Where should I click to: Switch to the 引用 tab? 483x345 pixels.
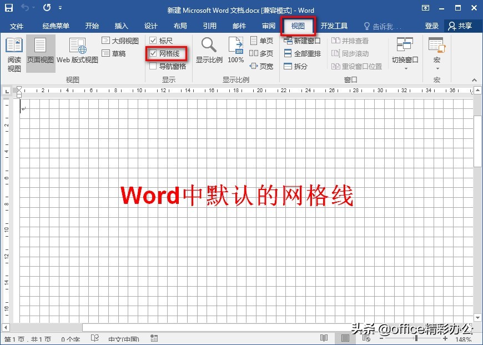(210, 26)
